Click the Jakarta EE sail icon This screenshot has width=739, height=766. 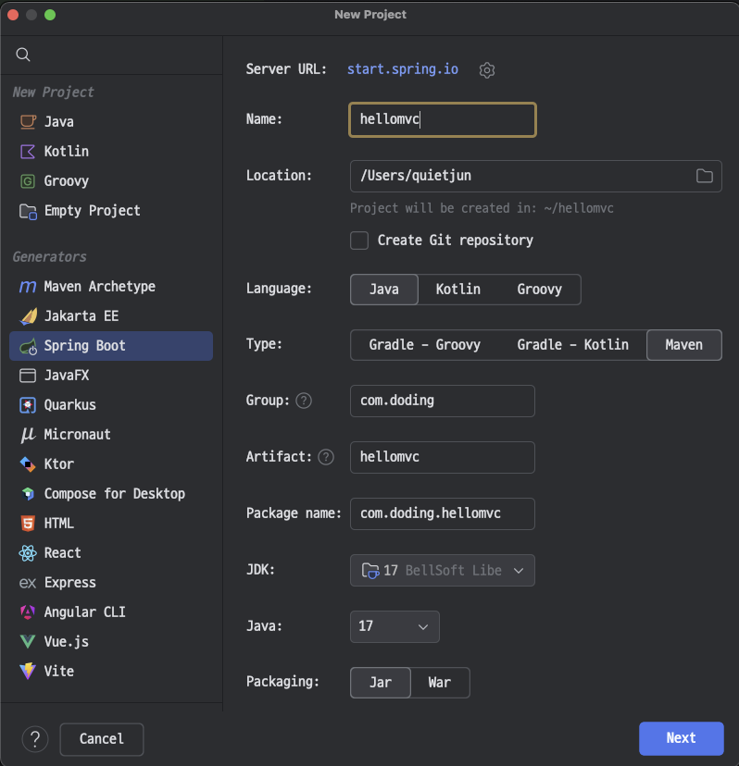(28, 316)
